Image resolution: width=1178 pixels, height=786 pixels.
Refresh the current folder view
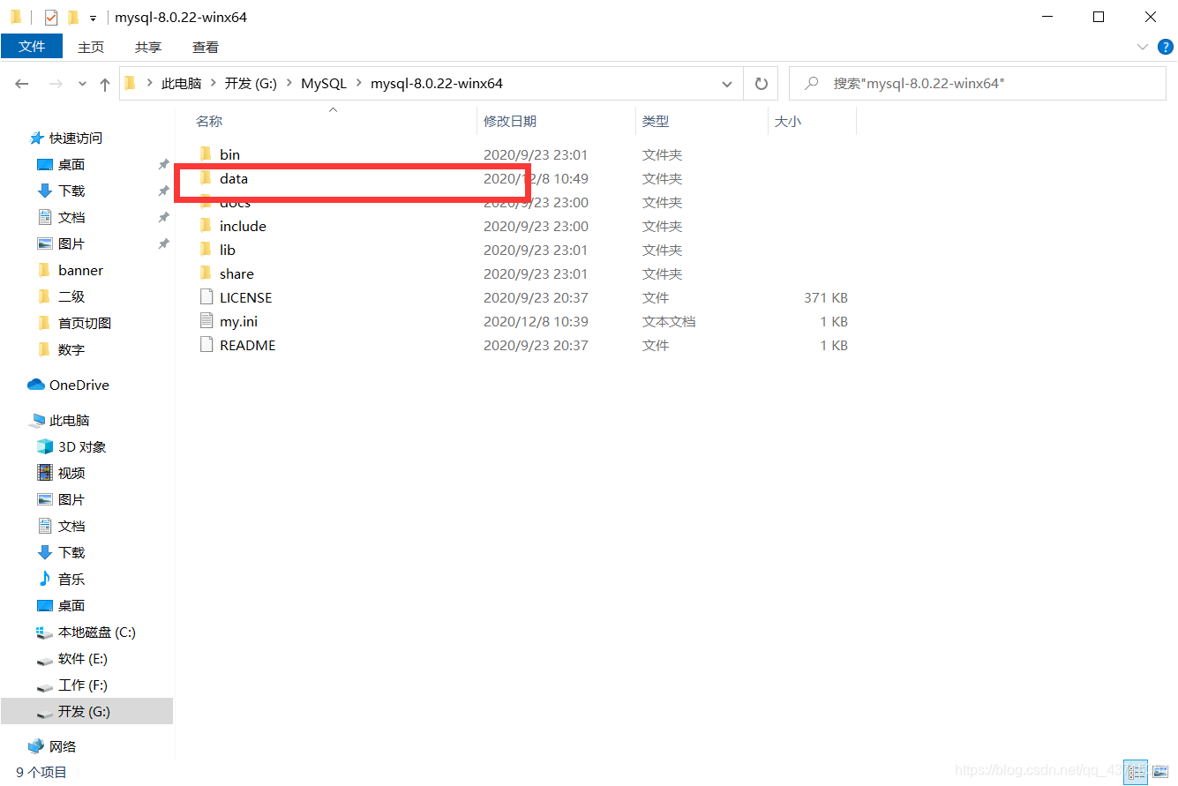761,84
